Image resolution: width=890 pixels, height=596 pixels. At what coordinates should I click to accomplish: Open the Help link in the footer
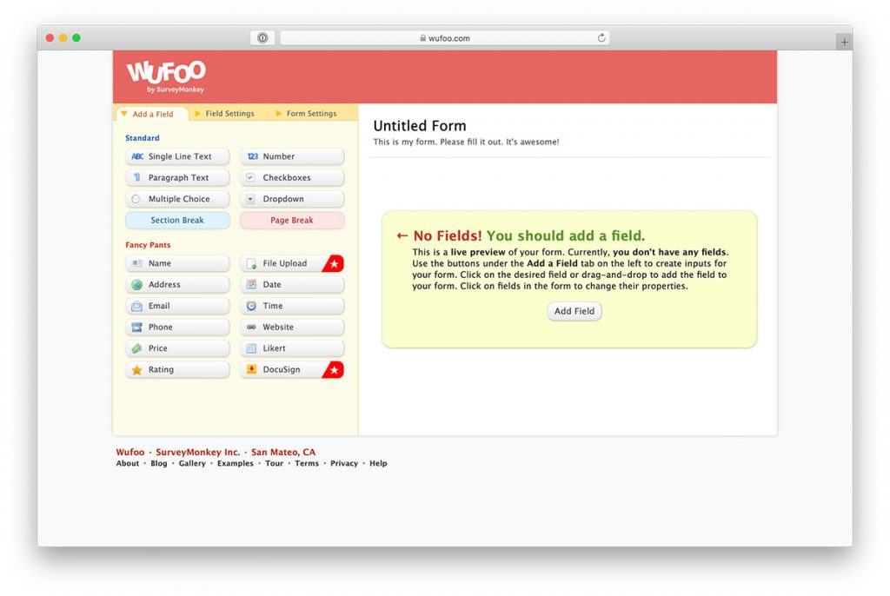(378, 463)
